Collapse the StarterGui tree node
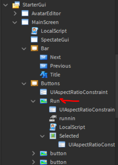 point(6,5)
